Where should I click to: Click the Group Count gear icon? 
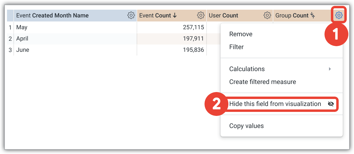pyautogui.click(x=339, y=16)
